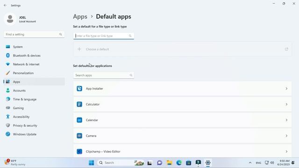Open File Explorer from the taskbar

[x=169, y=163]
